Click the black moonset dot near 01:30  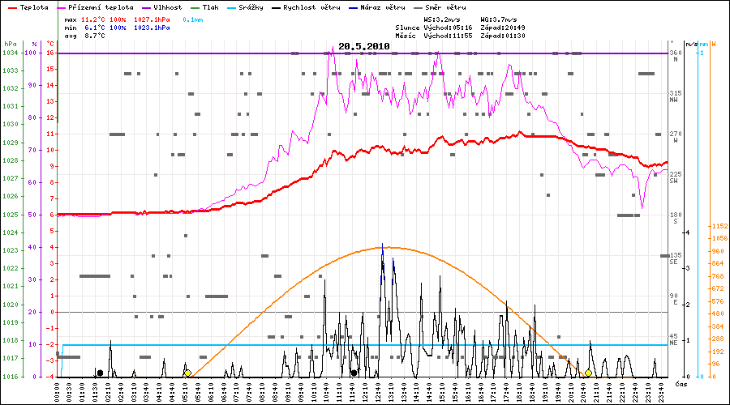pyautogui.click(x=100, y=373)
